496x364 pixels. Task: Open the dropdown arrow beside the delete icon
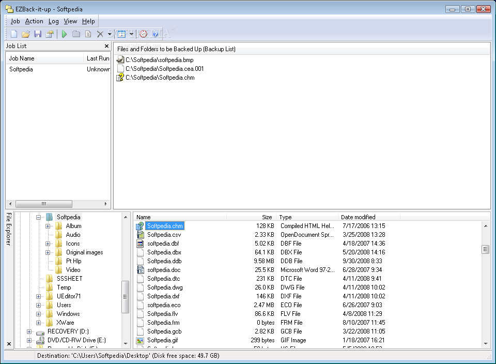pos(110,34)
